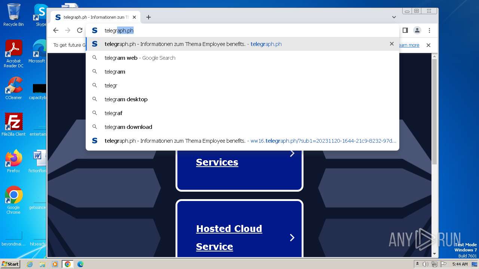Switch to the telegraph.ph tab
The height and width of the screenshot is (269, 479).
(x=95, y=17)
